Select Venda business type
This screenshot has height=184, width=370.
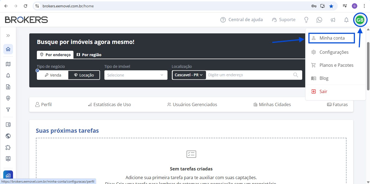53,75
